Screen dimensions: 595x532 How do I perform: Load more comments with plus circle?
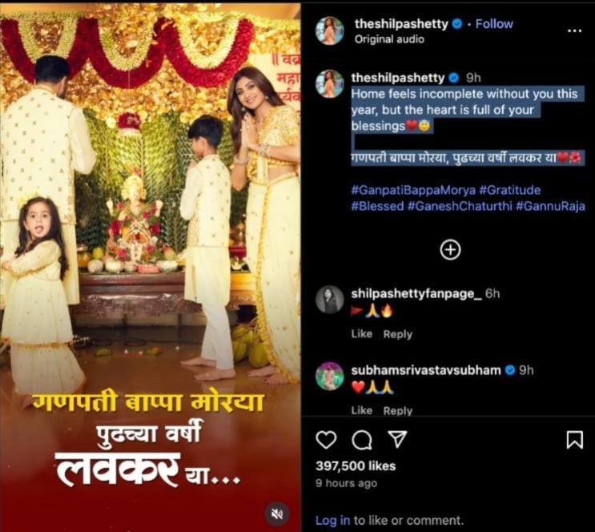click(x=450, y=250)
